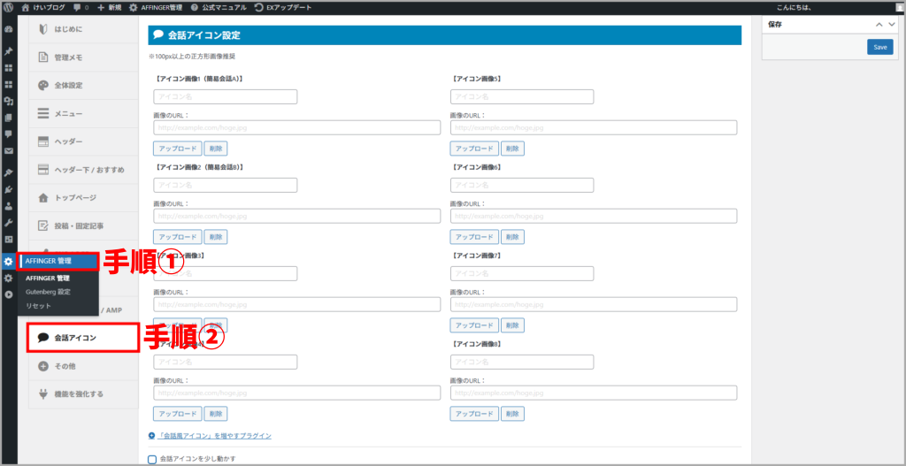
Task: Select Gutenberg 設定 from the AFFINGER submenu
Action: (49, 292)
